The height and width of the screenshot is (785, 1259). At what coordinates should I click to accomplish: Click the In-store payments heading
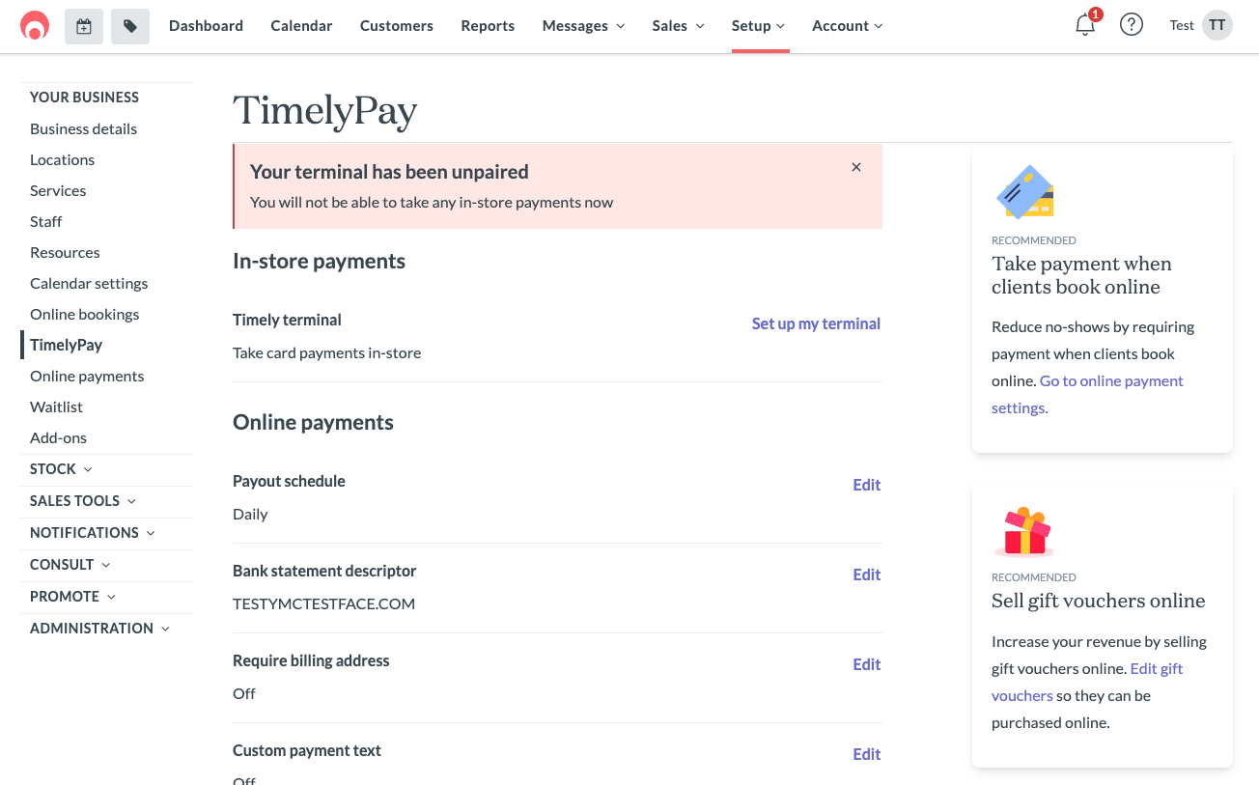[x=319, y=262]
